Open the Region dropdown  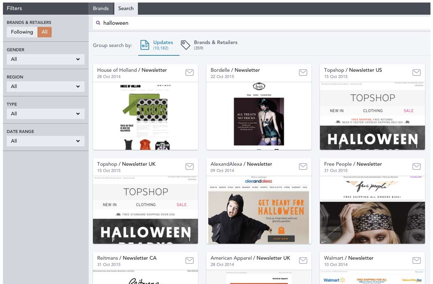[45, 86]
